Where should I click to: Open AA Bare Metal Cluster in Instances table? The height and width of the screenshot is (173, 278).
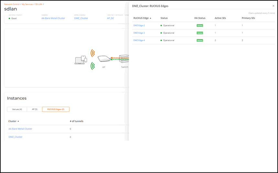tap(20, 129)
